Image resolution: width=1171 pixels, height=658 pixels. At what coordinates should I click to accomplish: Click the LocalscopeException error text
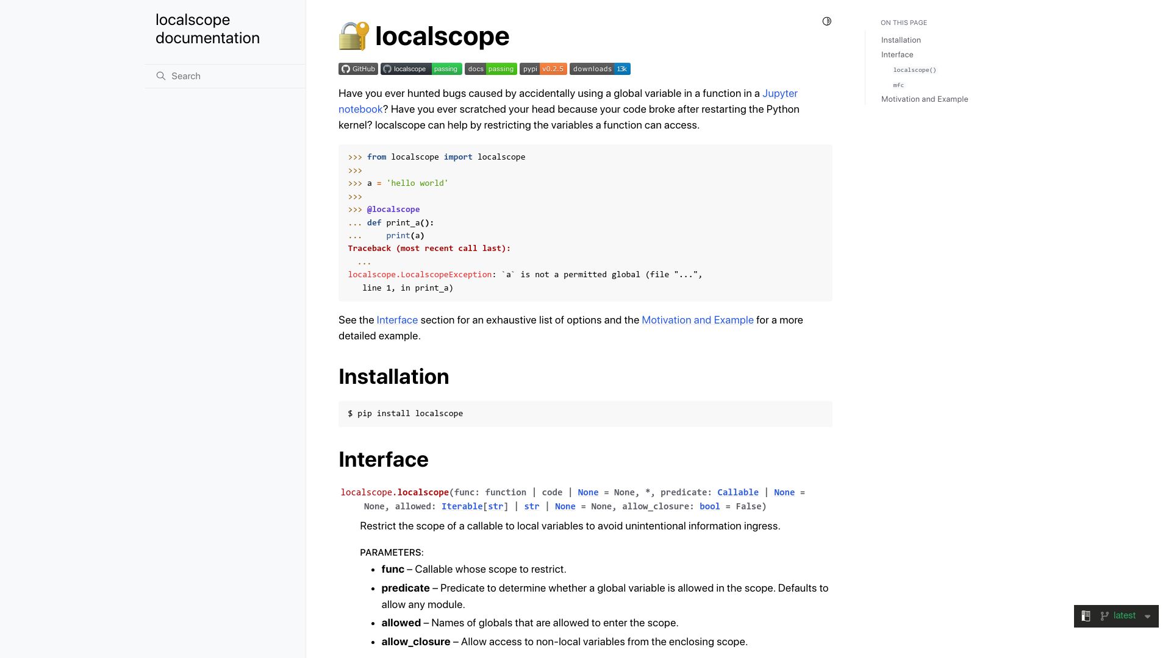click(x=420, y=275)
